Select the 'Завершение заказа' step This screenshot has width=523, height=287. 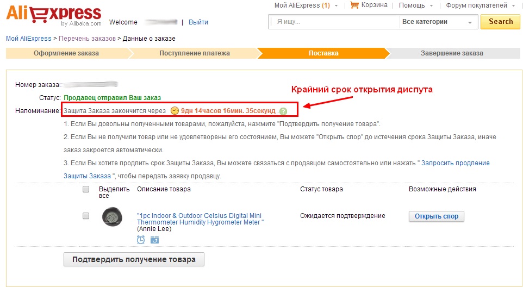452,53
